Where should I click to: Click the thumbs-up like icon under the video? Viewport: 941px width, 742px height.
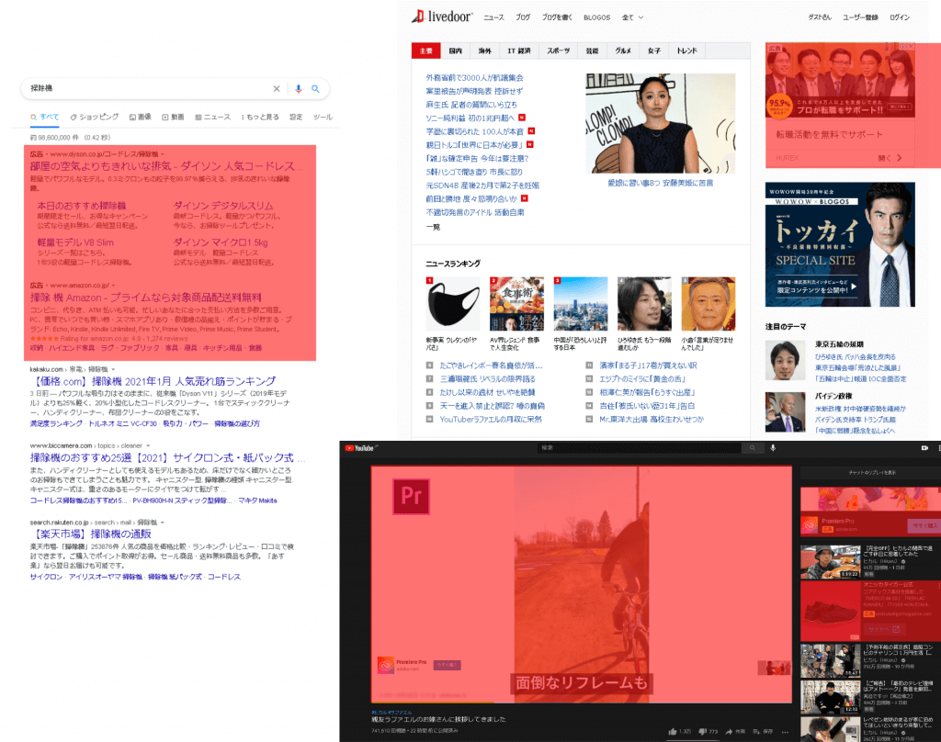click(673, 732)
